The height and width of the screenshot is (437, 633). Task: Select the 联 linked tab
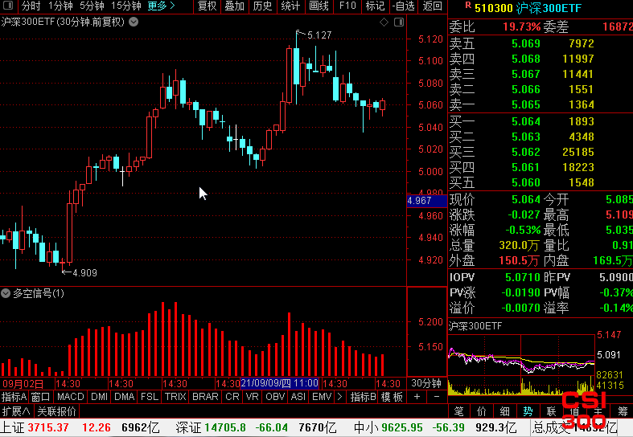point(551,411)
